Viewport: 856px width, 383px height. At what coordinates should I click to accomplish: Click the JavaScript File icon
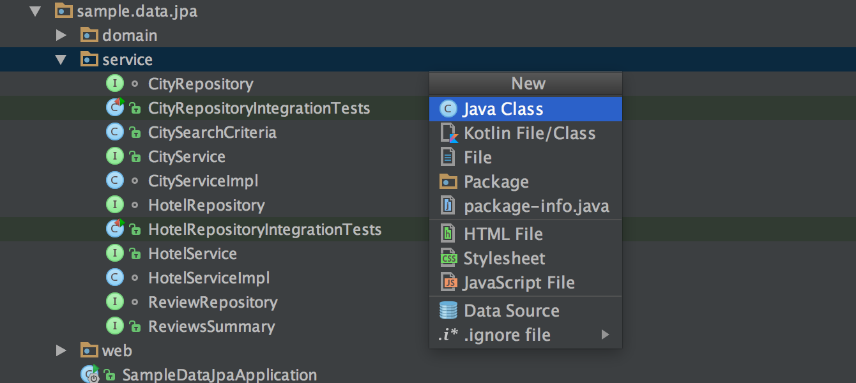tap(448, 282)
